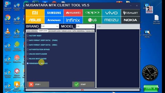The width and height of the screenshot is (165, 93).
Task: Select the OPPO brand tile
Action: pyautogui.click(x=92, y=13)
